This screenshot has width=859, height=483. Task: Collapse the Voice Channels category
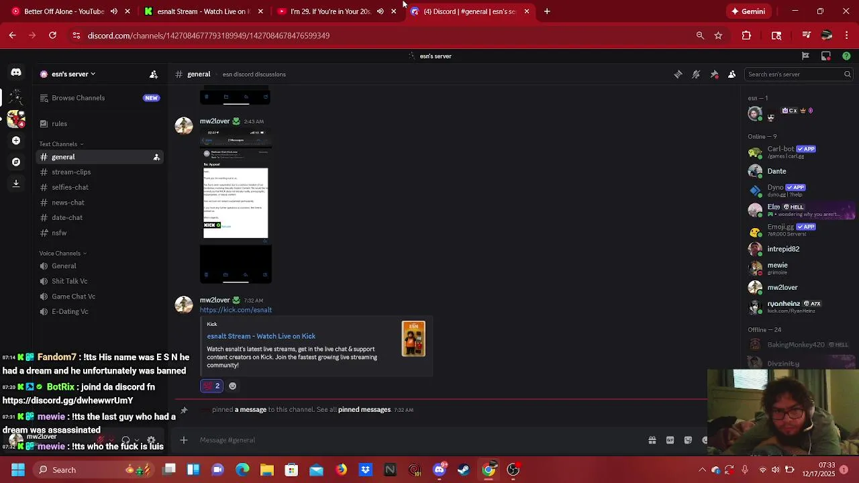coord(62,254)
